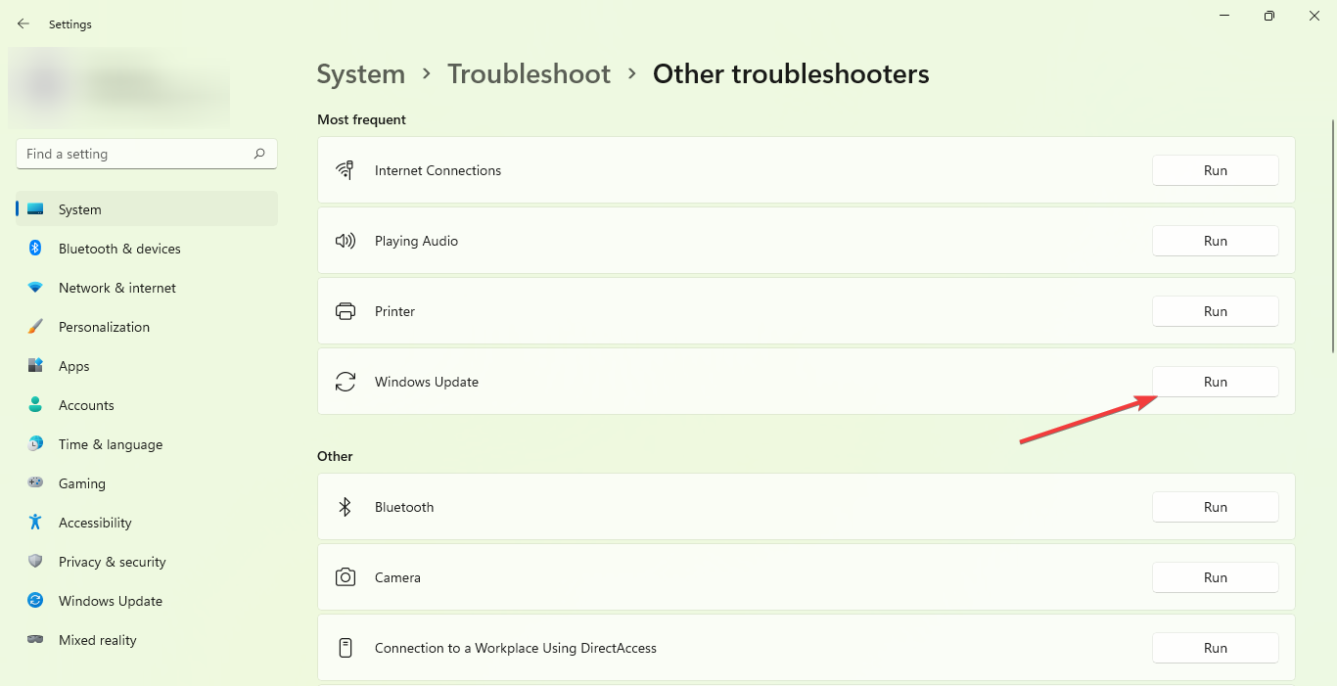Screen dimensions: 1337x686
Task: Click the Printer troubleshooter icon
Action: 346,311
